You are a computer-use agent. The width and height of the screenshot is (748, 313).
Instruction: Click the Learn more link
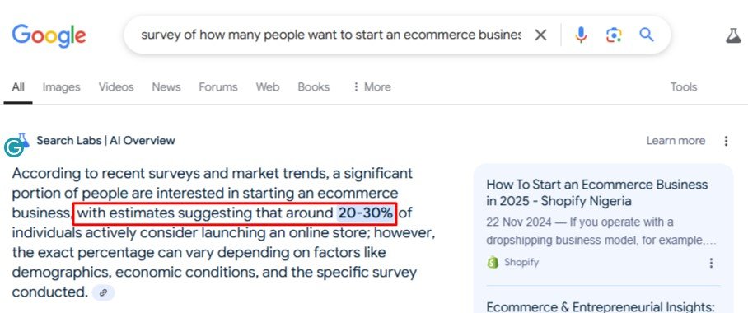click(676, 141)
